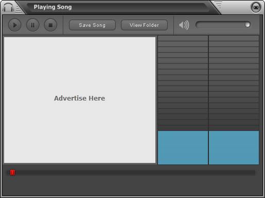Screen dimensions: 265x198
Task: Stop the song playback
Action: coord(50,25)
